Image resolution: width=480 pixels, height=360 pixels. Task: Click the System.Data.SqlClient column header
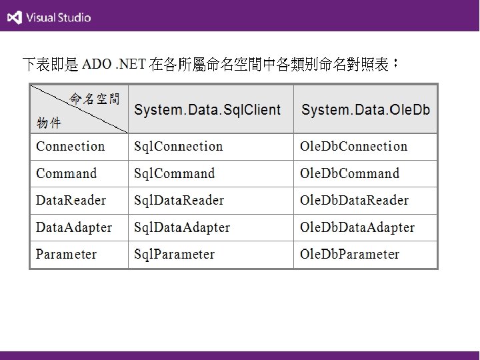tap(207, 109)
